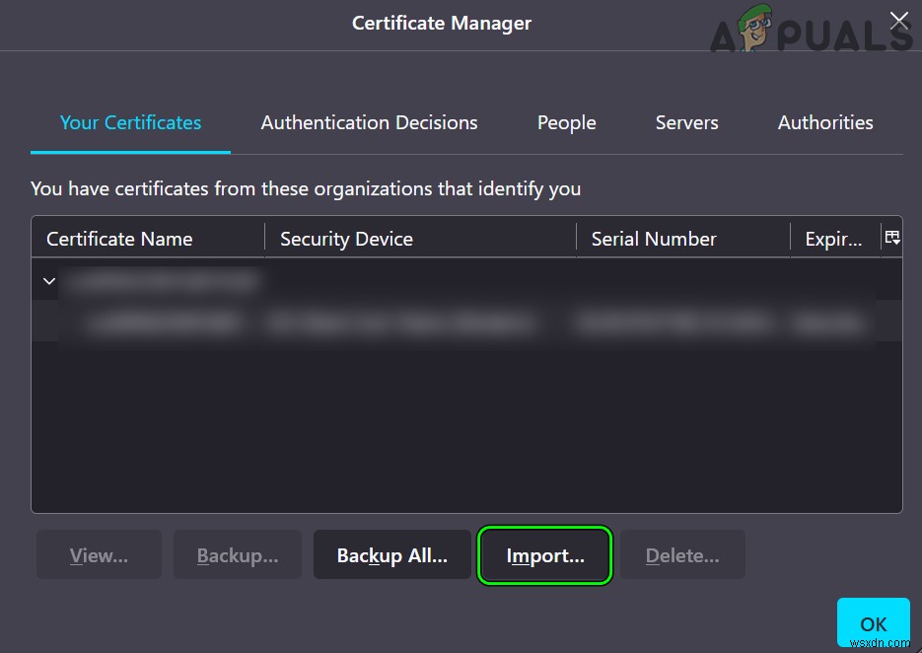Sort by the Serial Number column
This screenshot has width=922, height=653.
pos(653,238)
